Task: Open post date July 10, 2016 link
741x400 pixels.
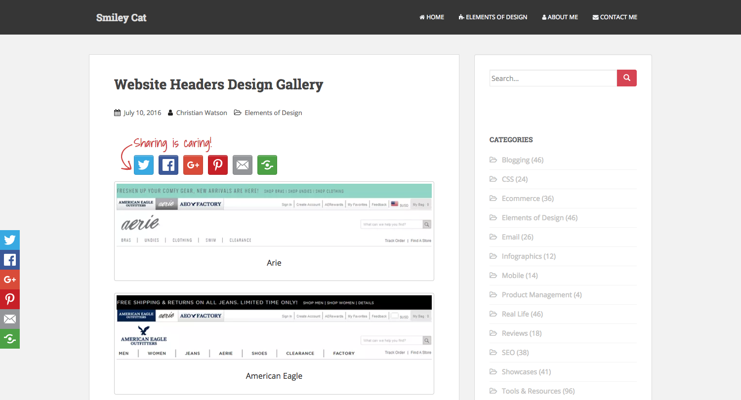Action: click(x=142, y=113)
